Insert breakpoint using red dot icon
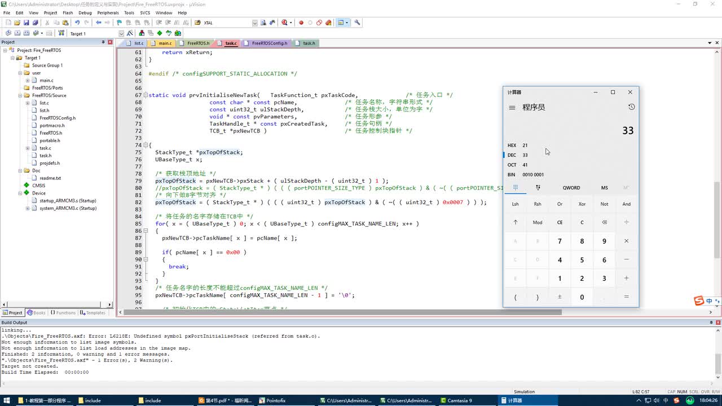Viewport: 722px width, 406px height. (x=301, y=23)
